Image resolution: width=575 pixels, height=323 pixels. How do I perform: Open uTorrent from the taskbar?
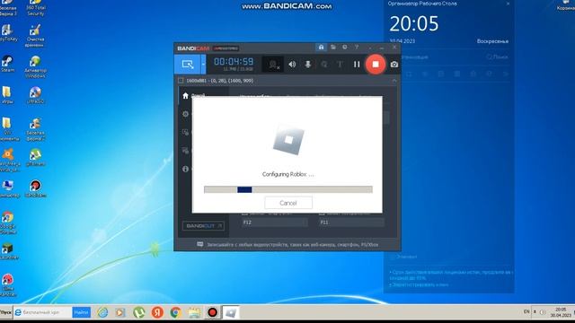pyautogui.click(x=138, y=312)
